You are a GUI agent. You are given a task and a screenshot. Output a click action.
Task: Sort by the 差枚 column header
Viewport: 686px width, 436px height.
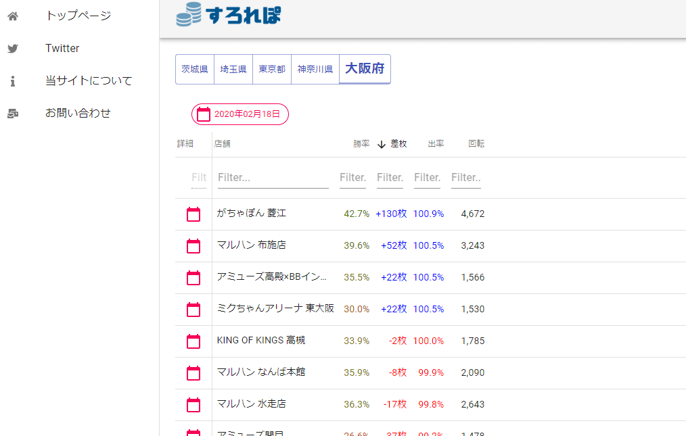click(x=398, y=143)
